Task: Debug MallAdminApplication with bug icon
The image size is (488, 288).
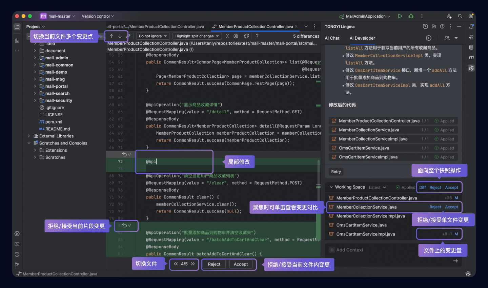Action: point(411,16)
